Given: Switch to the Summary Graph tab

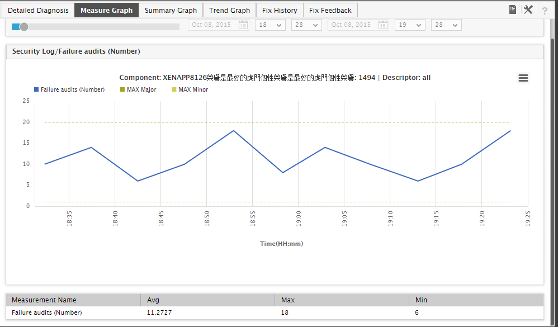Looking at the screenshot, I should (171, 10).
